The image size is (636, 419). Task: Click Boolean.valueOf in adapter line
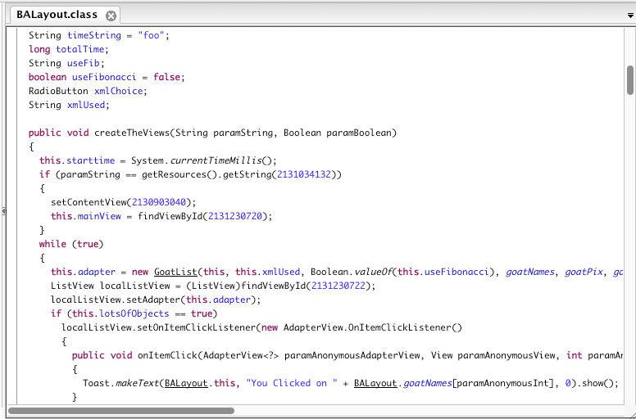point(352,272)
